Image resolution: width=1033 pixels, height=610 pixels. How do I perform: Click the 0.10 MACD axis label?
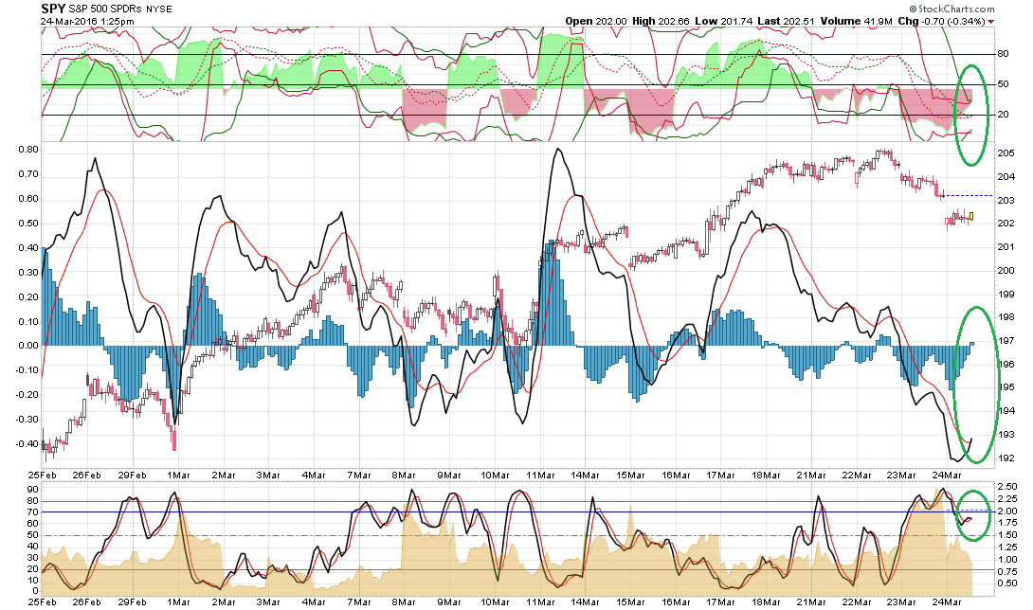(x=28, y=321)
